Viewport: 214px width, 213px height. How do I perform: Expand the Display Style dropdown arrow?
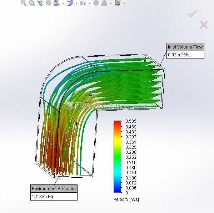pos(76,3)
